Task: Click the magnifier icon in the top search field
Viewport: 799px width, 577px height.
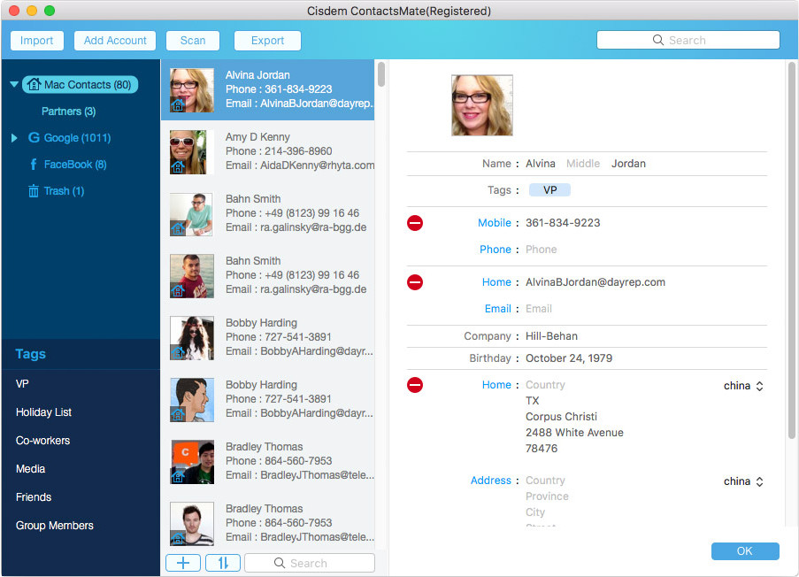Action: point(657,40)
